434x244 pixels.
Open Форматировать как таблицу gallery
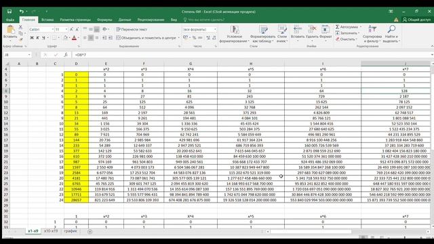[262, 34]
